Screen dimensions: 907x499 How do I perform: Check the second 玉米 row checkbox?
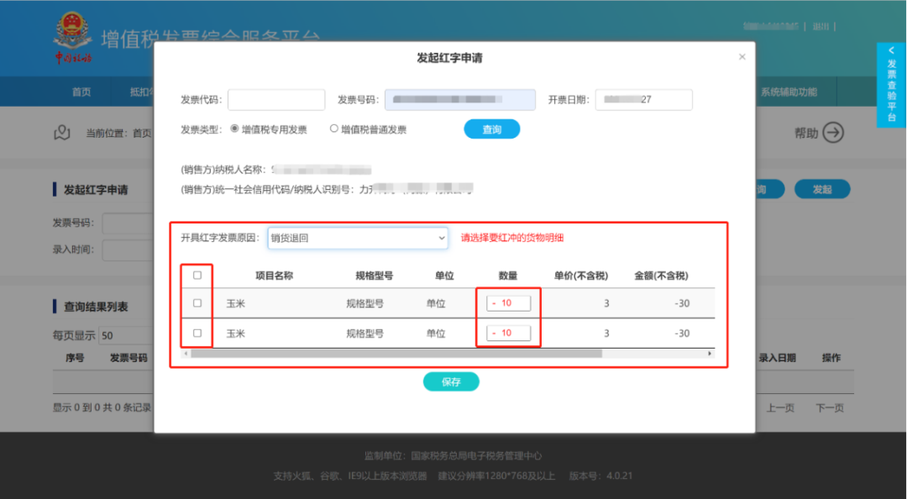click(197, 333)
